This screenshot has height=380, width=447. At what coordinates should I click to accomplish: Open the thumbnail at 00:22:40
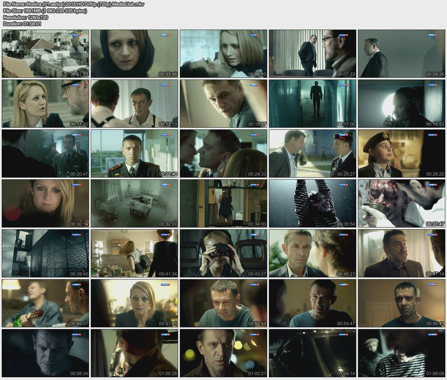(x=134, y=154)
